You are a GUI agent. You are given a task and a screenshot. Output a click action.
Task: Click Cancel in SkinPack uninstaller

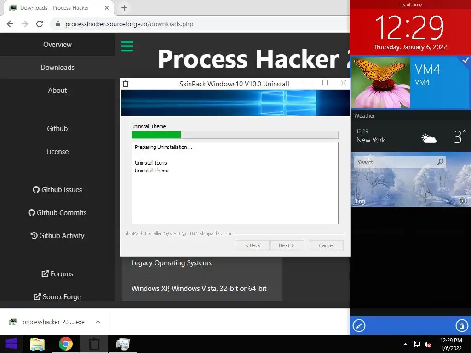coord(326,245)
